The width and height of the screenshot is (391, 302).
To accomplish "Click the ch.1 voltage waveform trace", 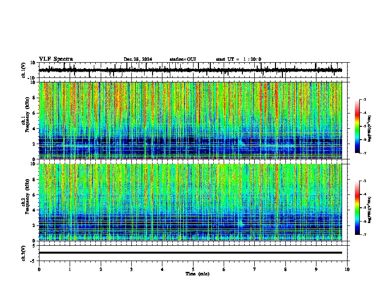I will coord(190,70).
